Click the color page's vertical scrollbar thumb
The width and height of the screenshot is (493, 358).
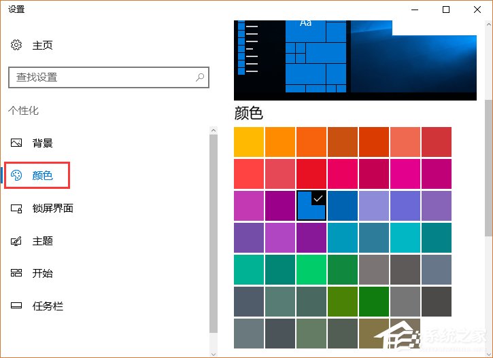(x=489, y=168)
